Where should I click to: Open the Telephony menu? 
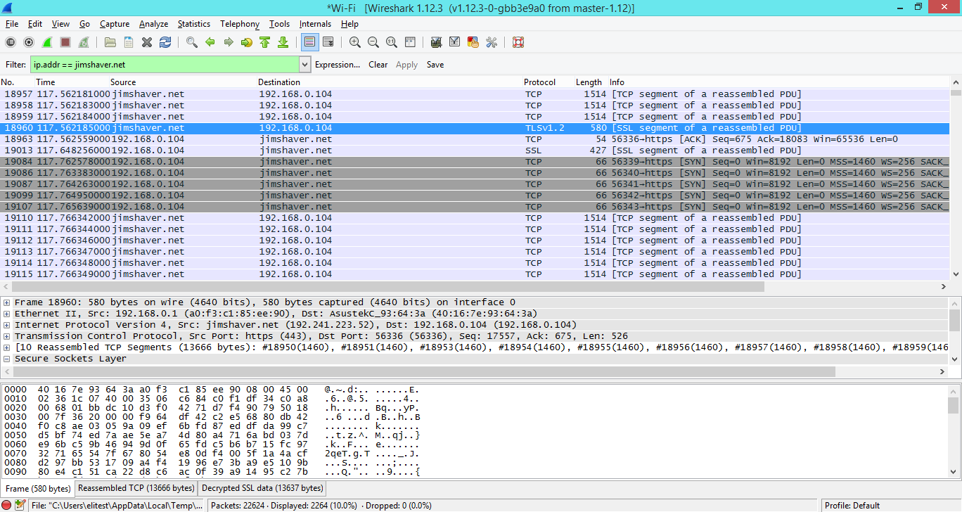pyautogui.click(x=239, y=23)
